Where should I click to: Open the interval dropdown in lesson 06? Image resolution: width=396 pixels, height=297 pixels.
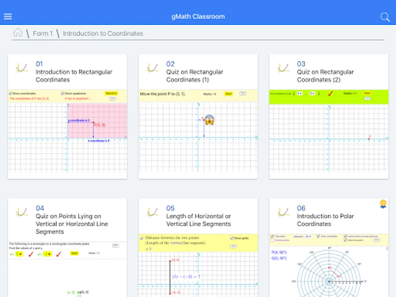[308, 237]
